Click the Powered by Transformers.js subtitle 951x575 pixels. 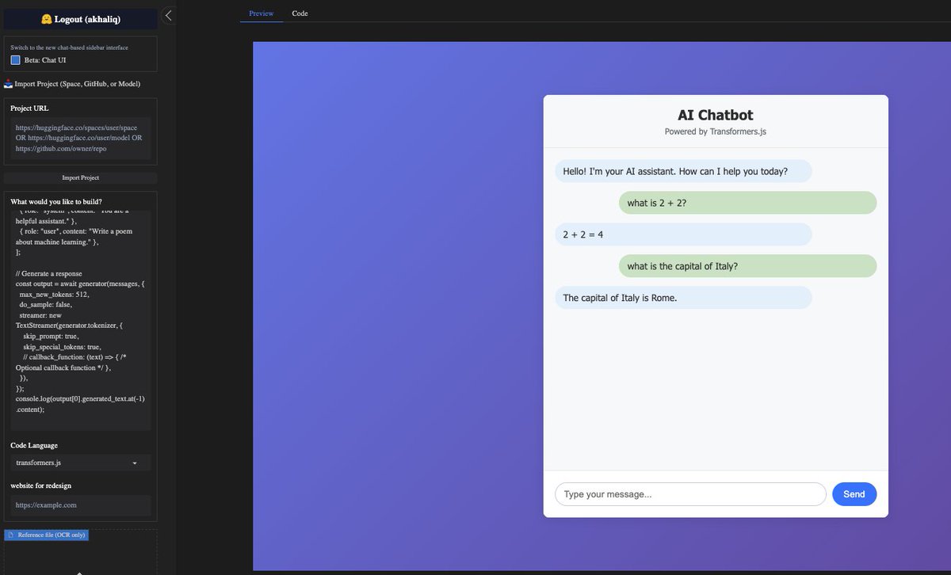click(x=716, y=131)
